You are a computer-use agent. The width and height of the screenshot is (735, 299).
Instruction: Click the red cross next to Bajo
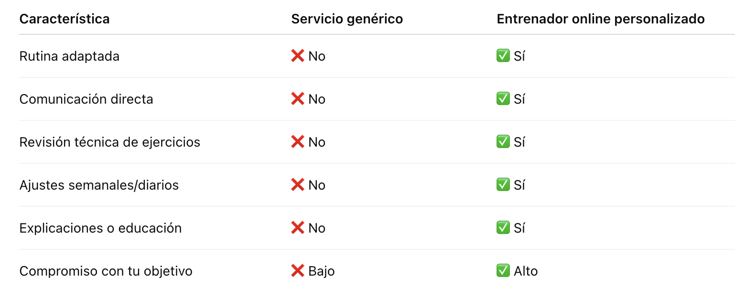click(297, 271)
